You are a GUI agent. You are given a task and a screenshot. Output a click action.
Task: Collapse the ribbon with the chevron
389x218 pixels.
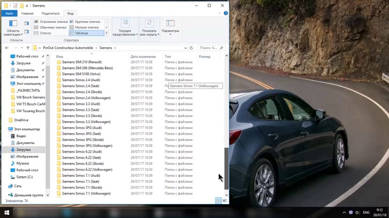(219, 13)
